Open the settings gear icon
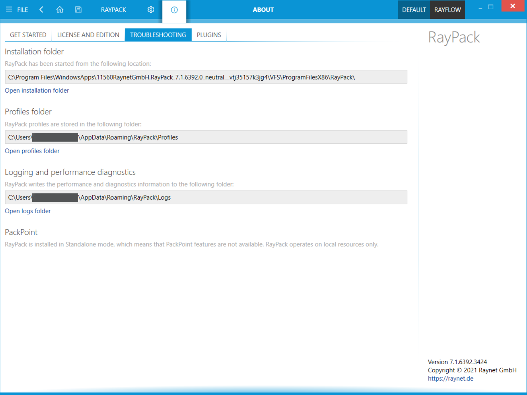527x395 pixels. (151, 10)
